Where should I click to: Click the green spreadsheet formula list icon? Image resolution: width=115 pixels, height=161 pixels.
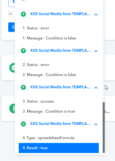point(23,124)
